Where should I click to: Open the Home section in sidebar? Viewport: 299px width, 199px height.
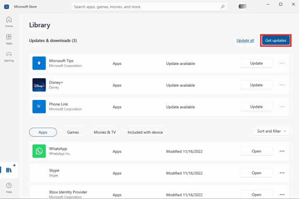pyautogui.click(x=9, y=22)
